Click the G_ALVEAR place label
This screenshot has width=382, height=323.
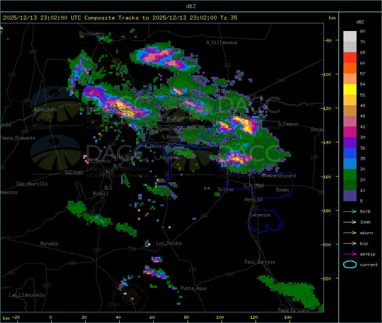point(254,186)
